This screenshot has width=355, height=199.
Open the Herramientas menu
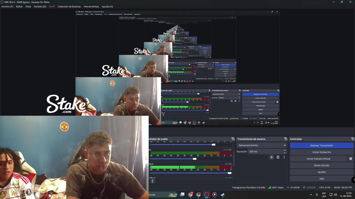coord(91,6)
